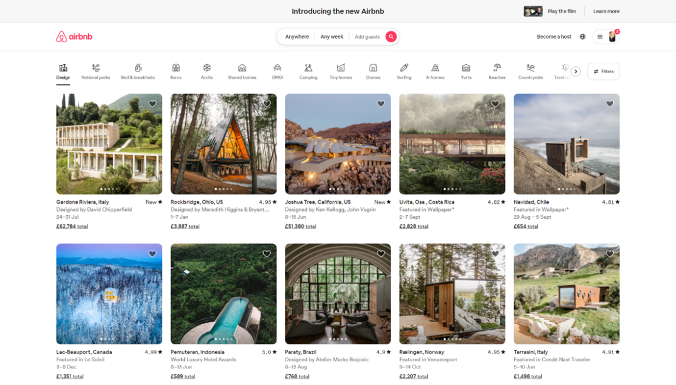The width and height of the screenshot is (676, 385).
Task: Choose the Tiny homes category
Action: pyautogui.click(x=341, y=72)
